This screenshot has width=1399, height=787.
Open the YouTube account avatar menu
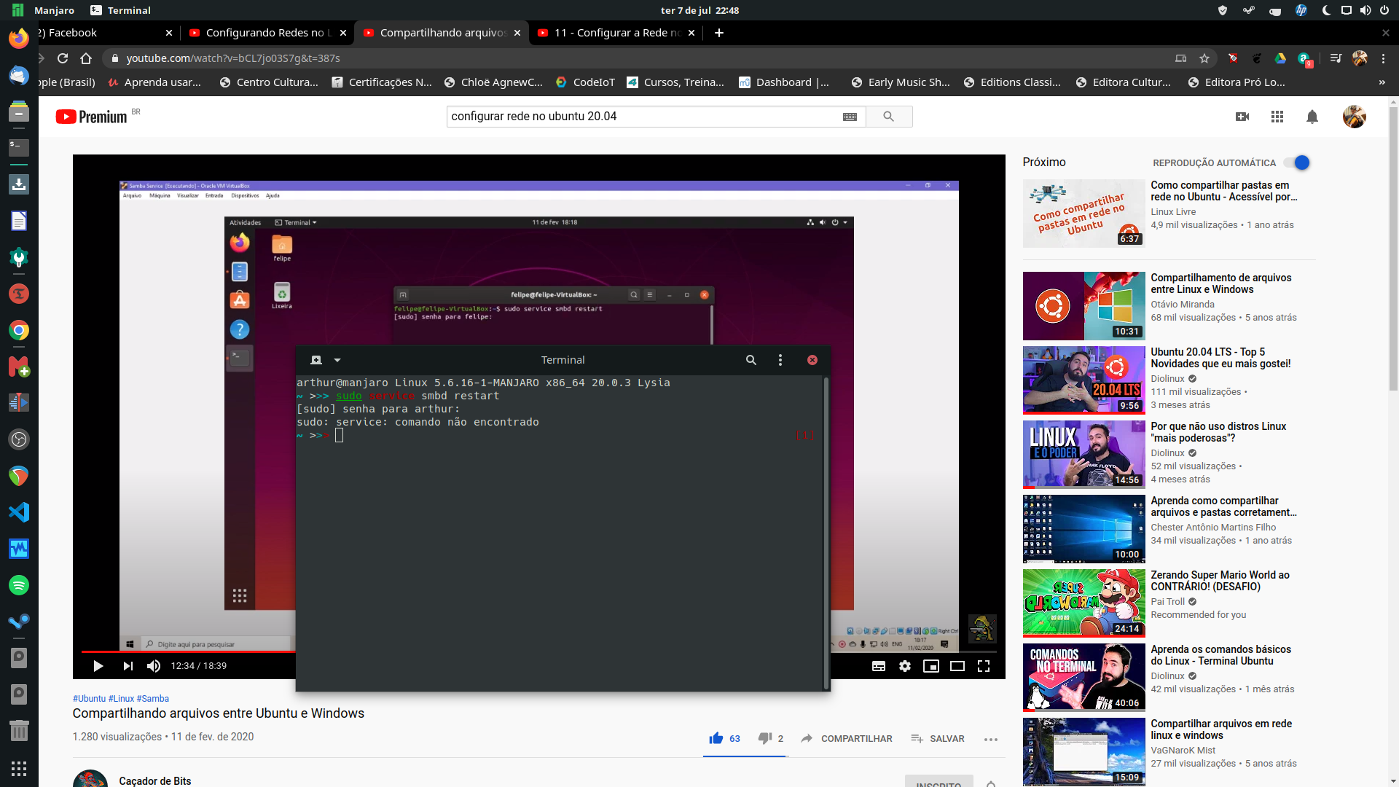[x=1355, y=117]
